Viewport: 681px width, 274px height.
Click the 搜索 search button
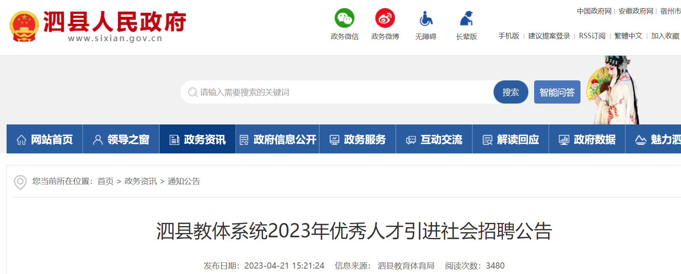click(511, 92)
